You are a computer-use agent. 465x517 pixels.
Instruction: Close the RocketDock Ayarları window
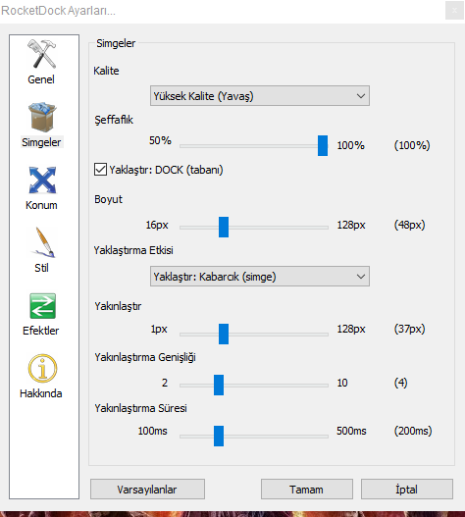pyautogui.click(x=454, y=11)
